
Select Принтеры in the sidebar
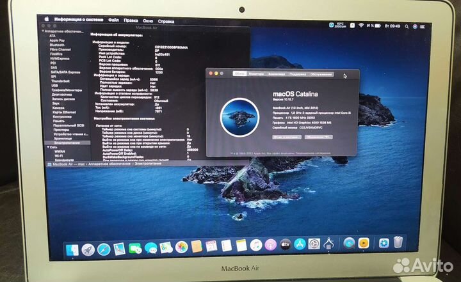[61, 130]
